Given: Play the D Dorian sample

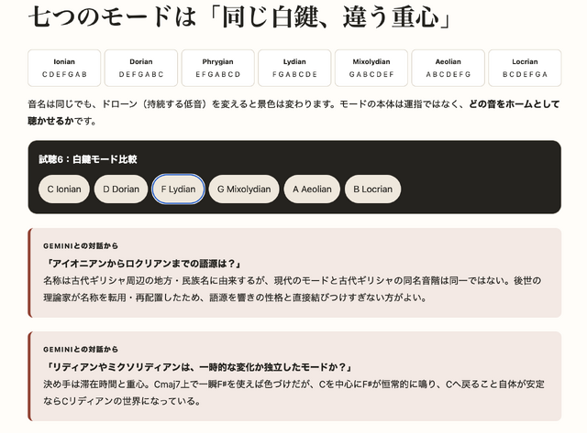Looking at the screenshot, I should click(x=121, y=189).
